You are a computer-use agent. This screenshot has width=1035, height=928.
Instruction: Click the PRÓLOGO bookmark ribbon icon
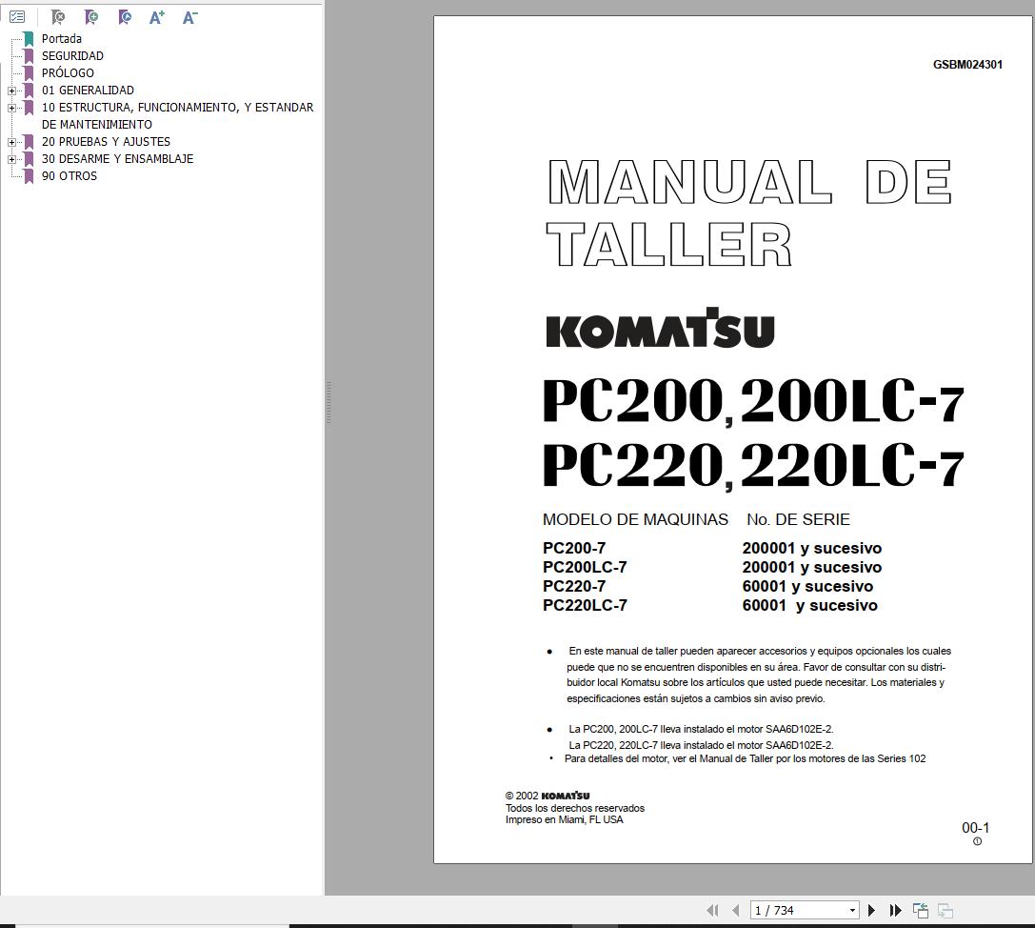point(30,73)
